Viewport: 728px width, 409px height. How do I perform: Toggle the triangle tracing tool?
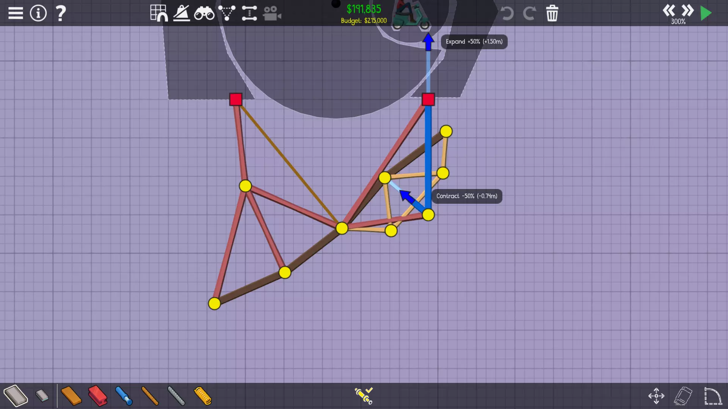[227, 13]
